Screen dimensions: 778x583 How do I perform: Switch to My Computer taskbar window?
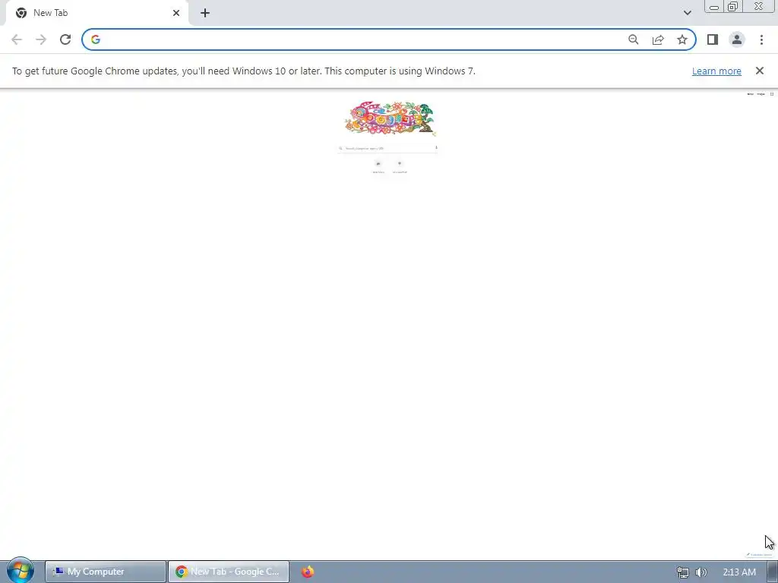click(x=106, y=572)
